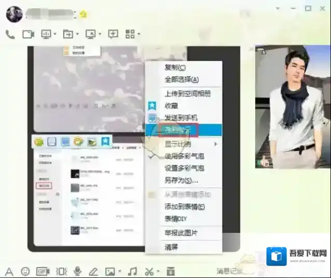Image resolution: width=331 pixels, height=278 pixels.
Task: Open the font settings A icon
Action: [9, 272]
